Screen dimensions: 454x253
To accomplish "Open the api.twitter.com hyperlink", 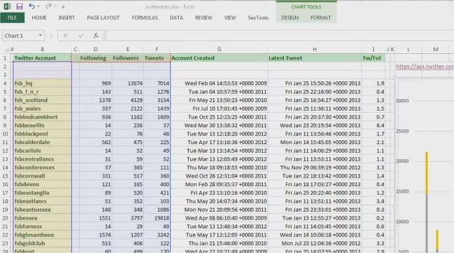I will tap(424, 66).
